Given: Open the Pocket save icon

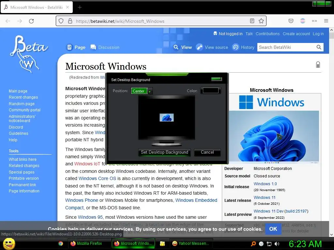Looking at the screenshot, I should point(291,21).
